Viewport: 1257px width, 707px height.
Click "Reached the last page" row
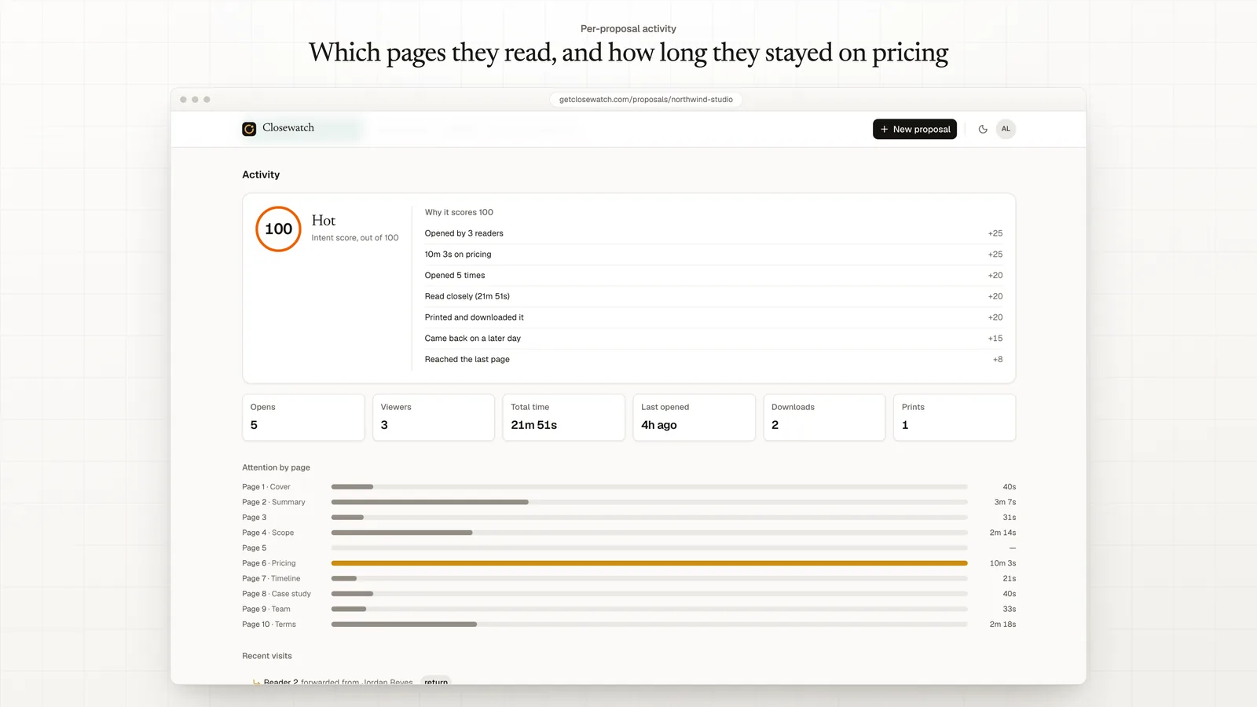click(x=713, y=359)
